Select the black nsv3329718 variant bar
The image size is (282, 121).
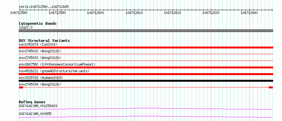pyautogui.click(x=146, y=81)
